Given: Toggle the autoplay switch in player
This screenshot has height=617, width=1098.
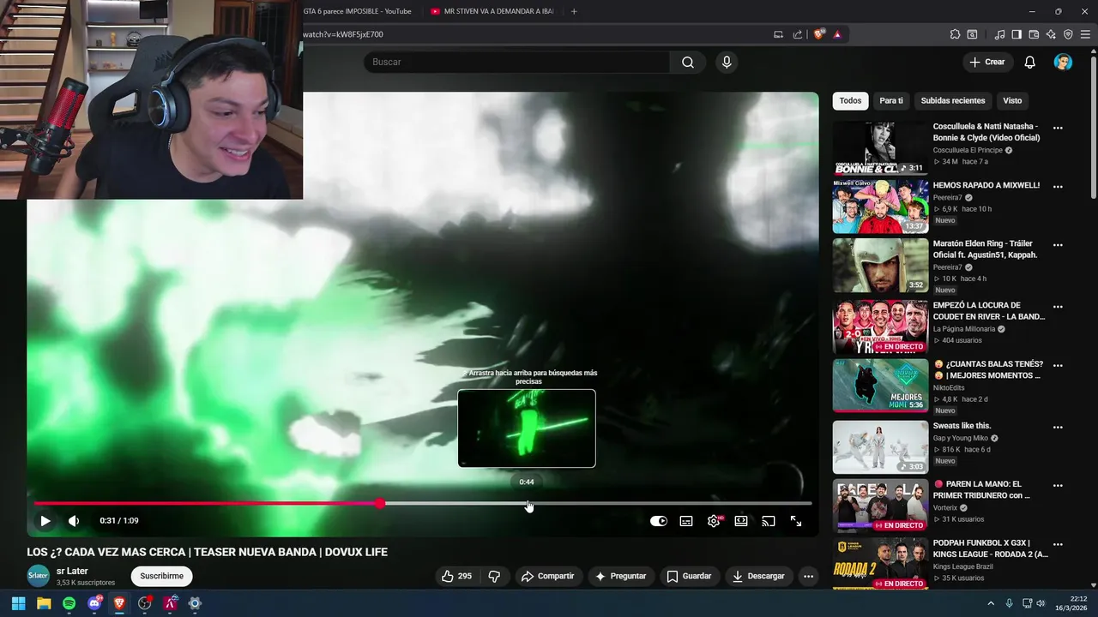Looking at the screenshot, I should [x=659, y=521].
